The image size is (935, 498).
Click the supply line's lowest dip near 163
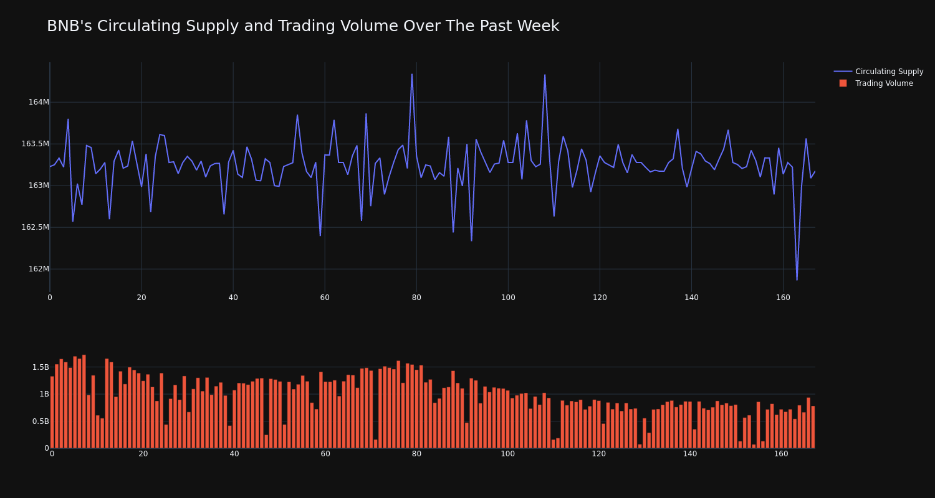pyautogui.click(x=797, y=280)
